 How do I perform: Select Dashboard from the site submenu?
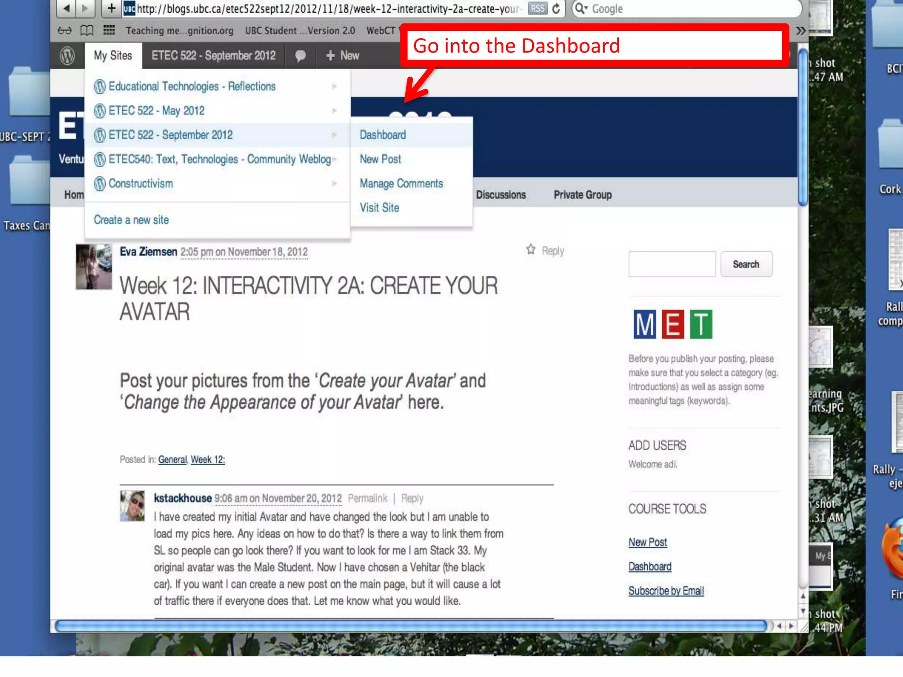click(x=383, y=135)
